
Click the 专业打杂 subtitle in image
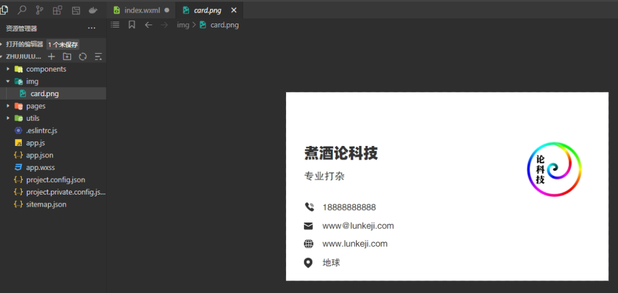pyautogui.click(x=324, y=176)
